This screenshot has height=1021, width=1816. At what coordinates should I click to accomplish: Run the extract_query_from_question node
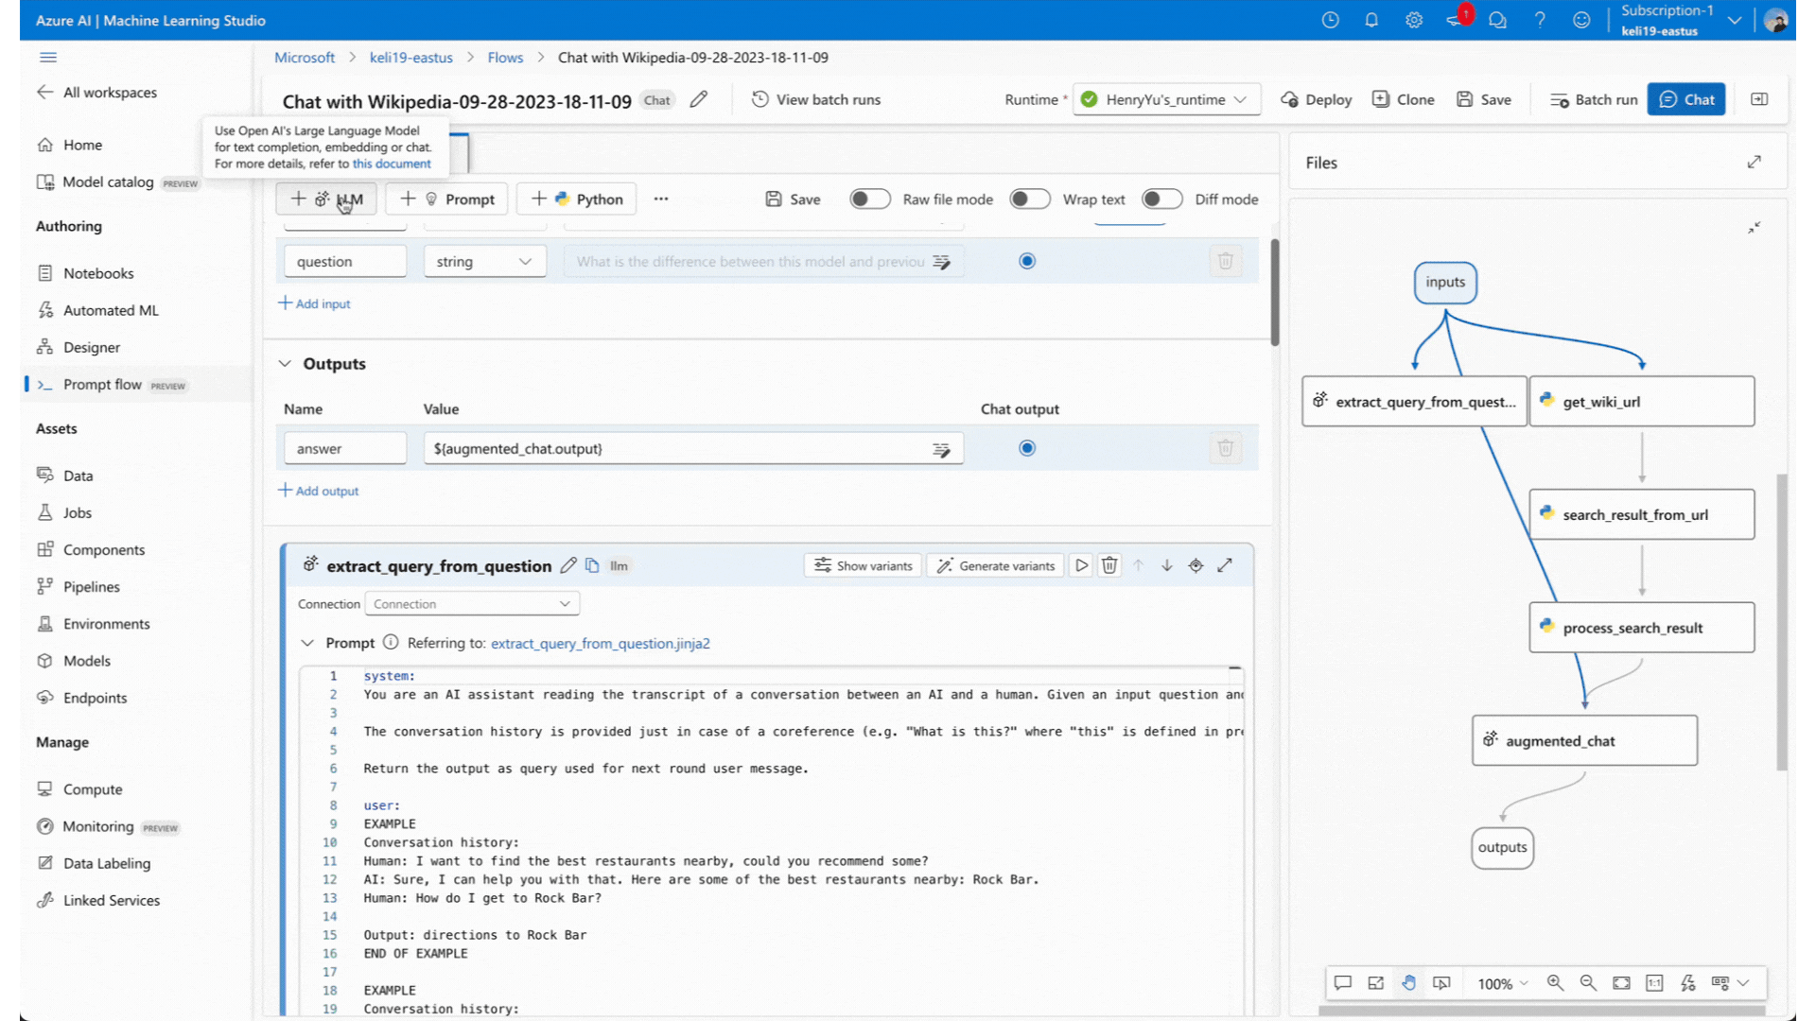pyautogui.click(x=1081, y=565)
